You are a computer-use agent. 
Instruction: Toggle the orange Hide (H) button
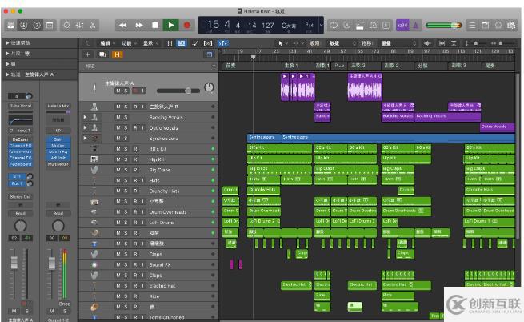[117, 54]
